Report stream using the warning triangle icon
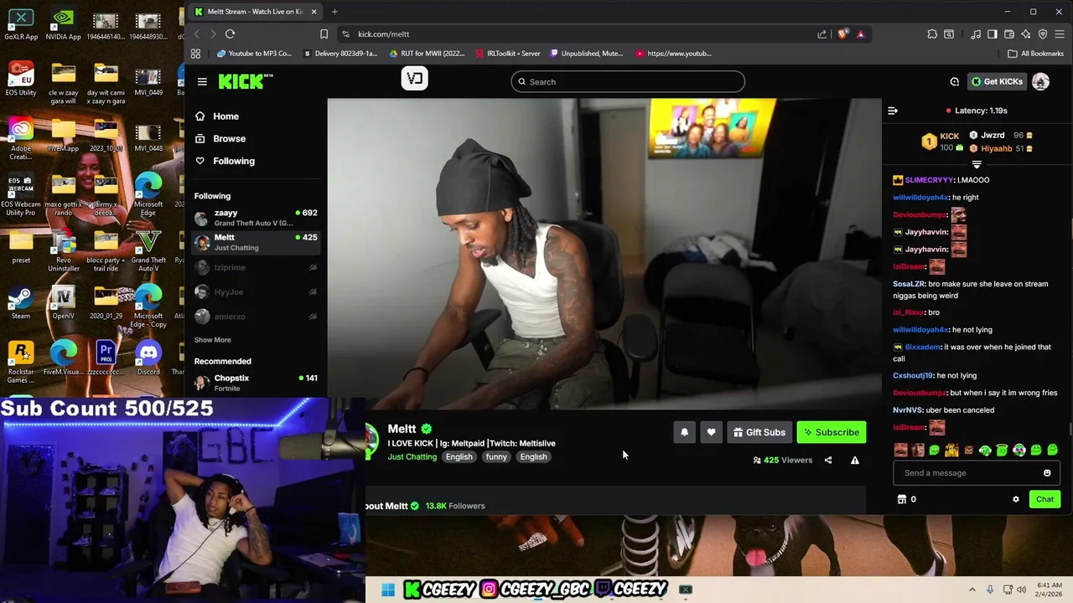 point(855,460)
